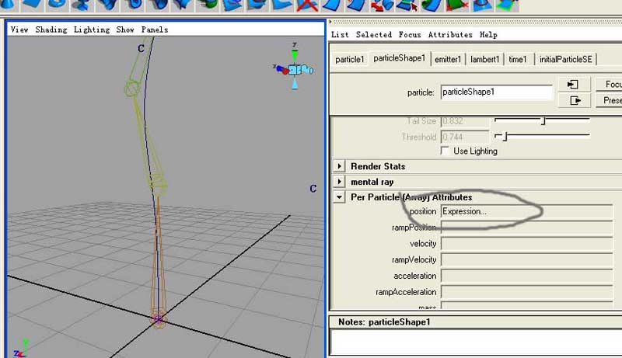Click the velocity attribute field
This screenshot has width=622, height=358.
(x=527, y=244)
